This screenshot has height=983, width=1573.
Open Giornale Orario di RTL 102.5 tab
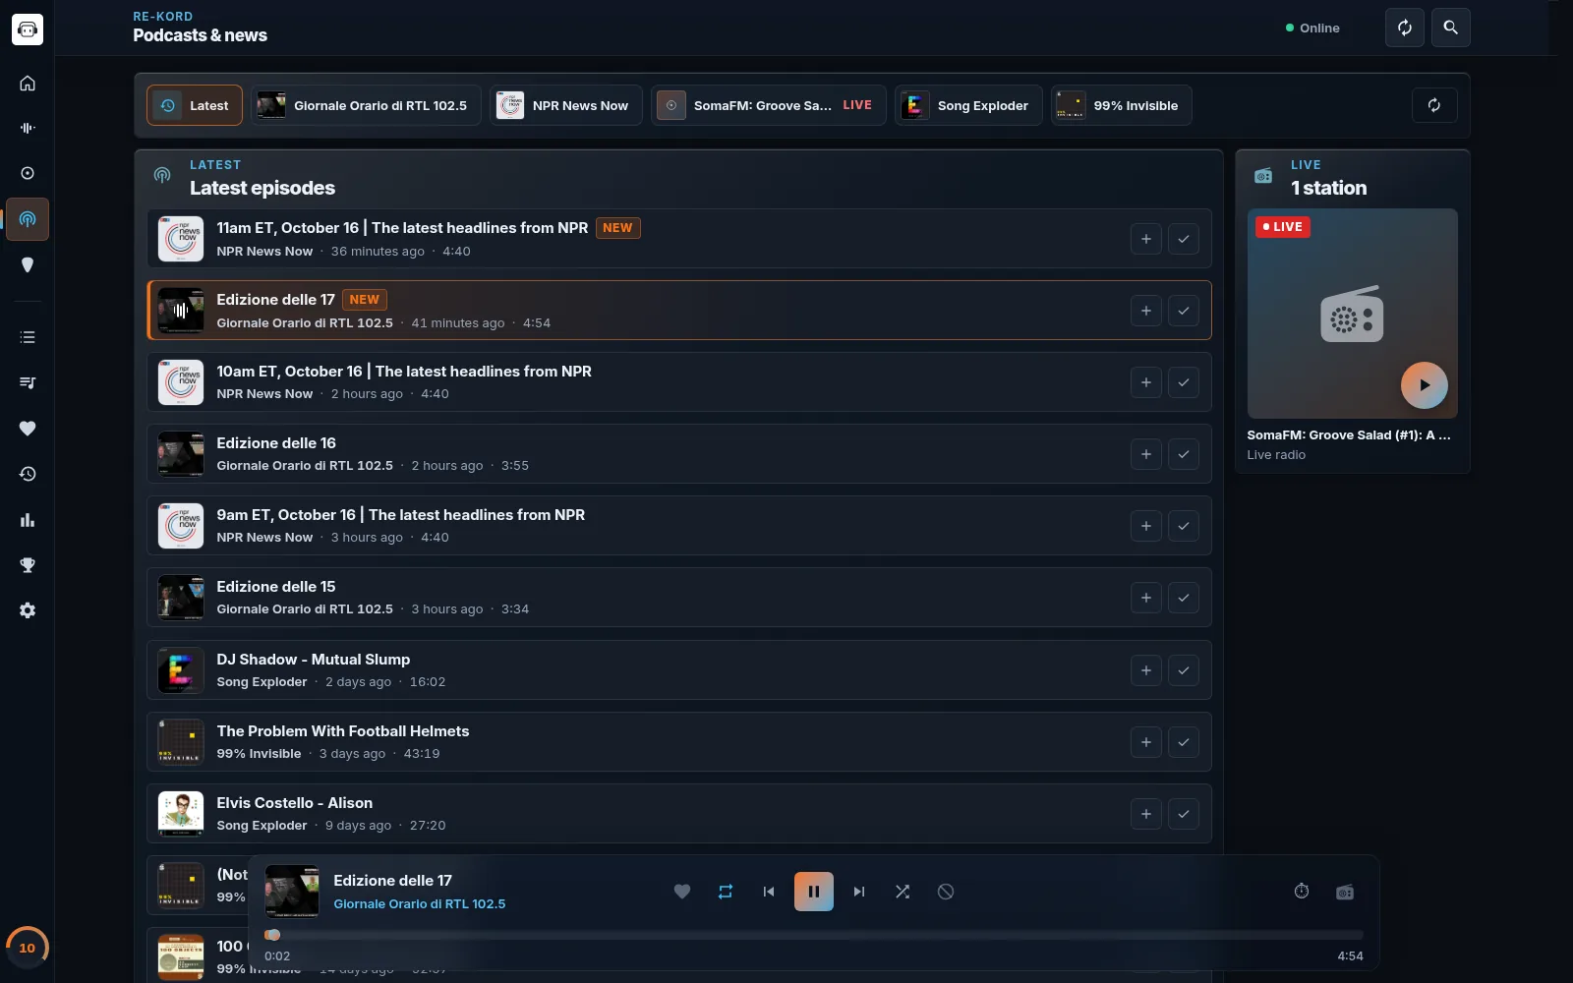[366, 105]
